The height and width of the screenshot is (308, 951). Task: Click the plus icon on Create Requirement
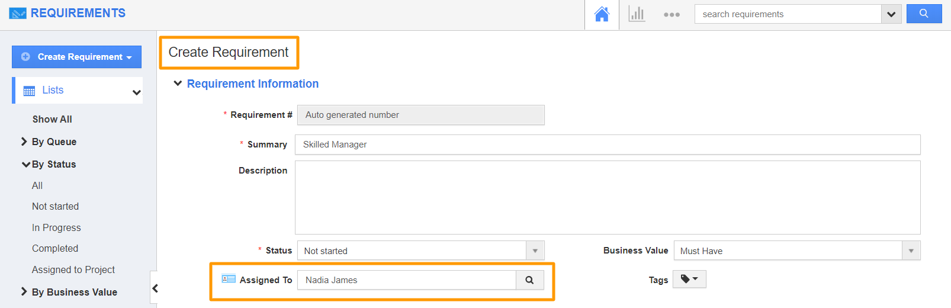25,57
